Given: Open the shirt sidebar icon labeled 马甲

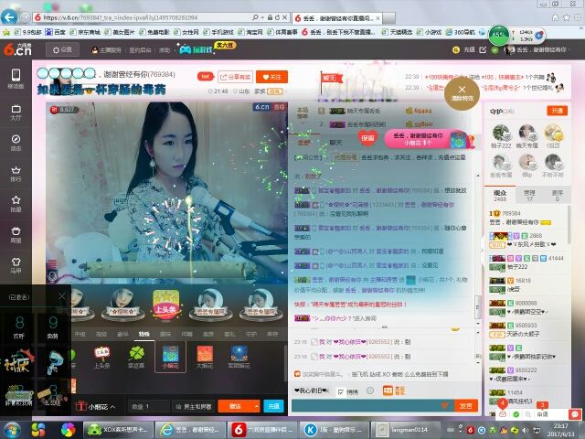Looking at the screenshot, I should pyautogui.click(x=16, y=265).
